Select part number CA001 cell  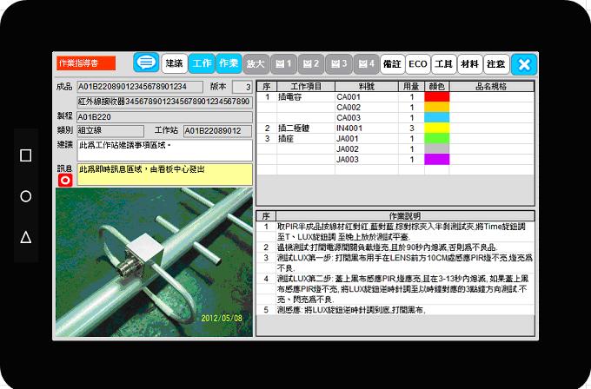[367, 96]
